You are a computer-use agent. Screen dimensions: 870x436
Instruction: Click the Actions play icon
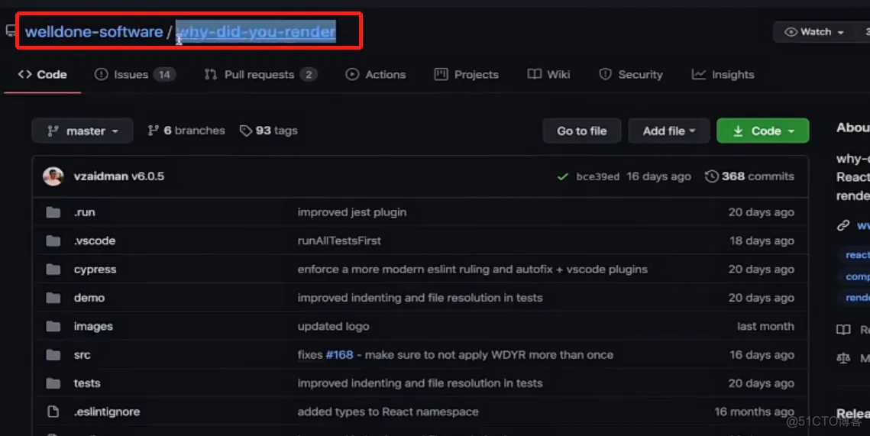tap(352, 74)
